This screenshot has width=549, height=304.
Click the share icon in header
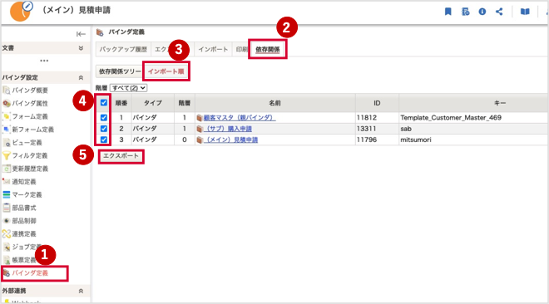(x=499, y=12)
